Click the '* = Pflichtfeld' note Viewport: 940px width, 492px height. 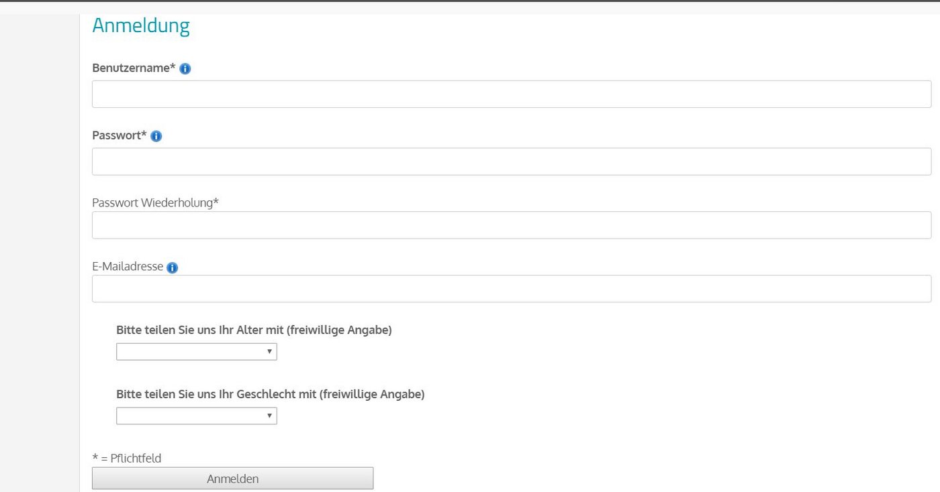tap(127, 458)
